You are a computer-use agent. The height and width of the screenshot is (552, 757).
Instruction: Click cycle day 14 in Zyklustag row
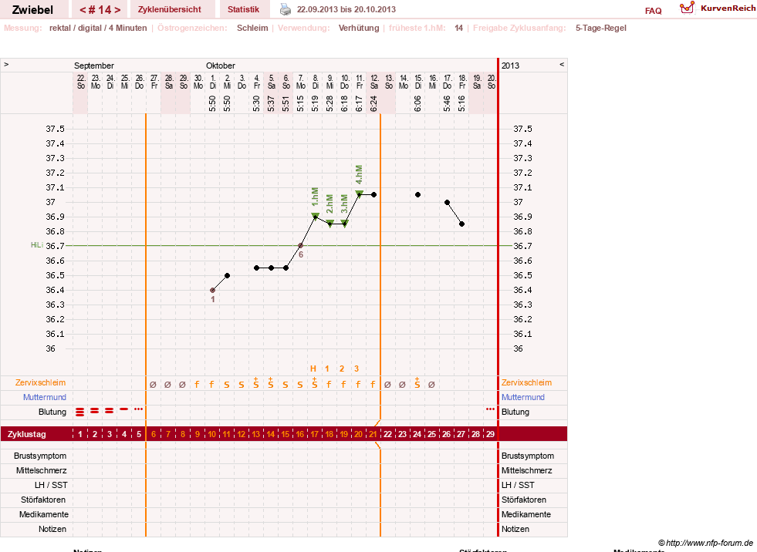(x=271, y=434)
